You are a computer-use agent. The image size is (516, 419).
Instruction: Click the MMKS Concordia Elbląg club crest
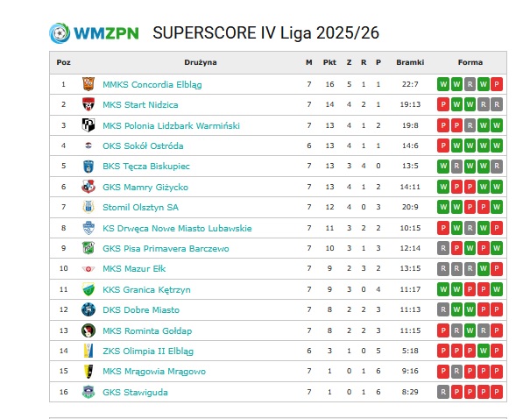click(88, 84)
